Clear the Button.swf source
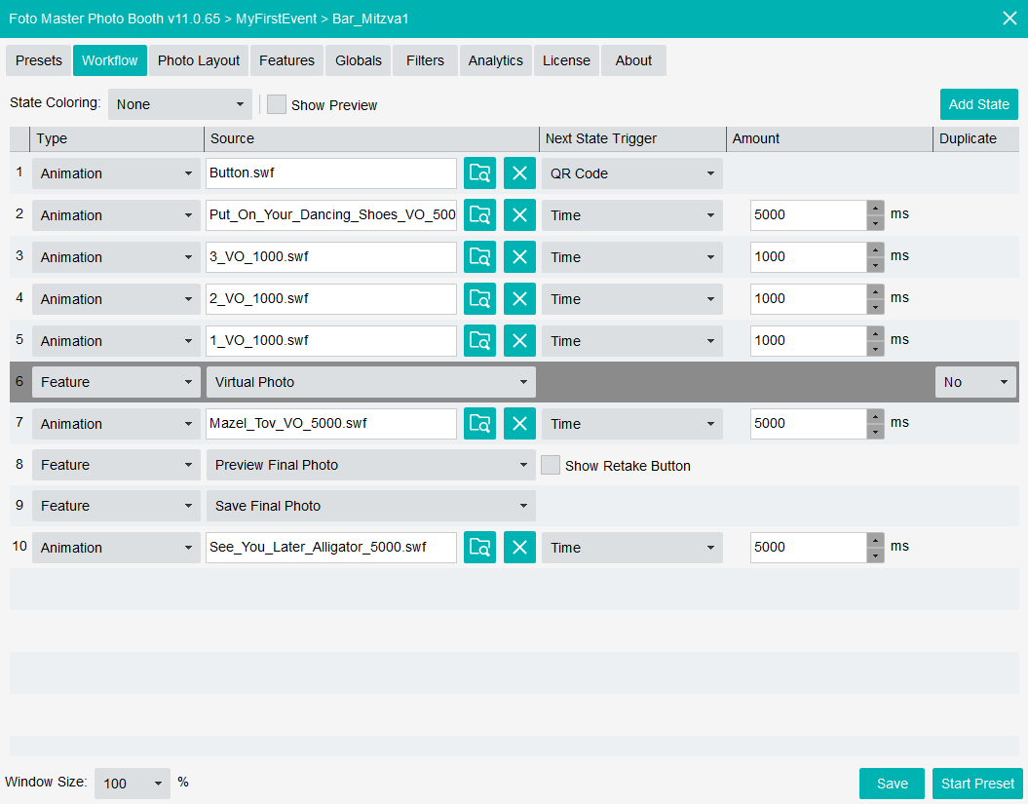Image resolution: width=1028 pixels, height=804 pixels. click(519, 173)
